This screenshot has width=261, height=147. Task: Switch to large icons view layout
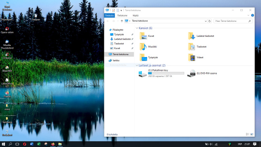pyautogui.click(x=252, y=134)
